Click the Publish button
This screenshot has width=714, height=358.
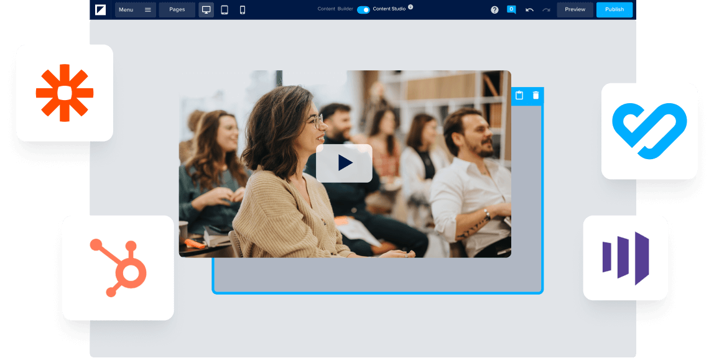point(614,10)
